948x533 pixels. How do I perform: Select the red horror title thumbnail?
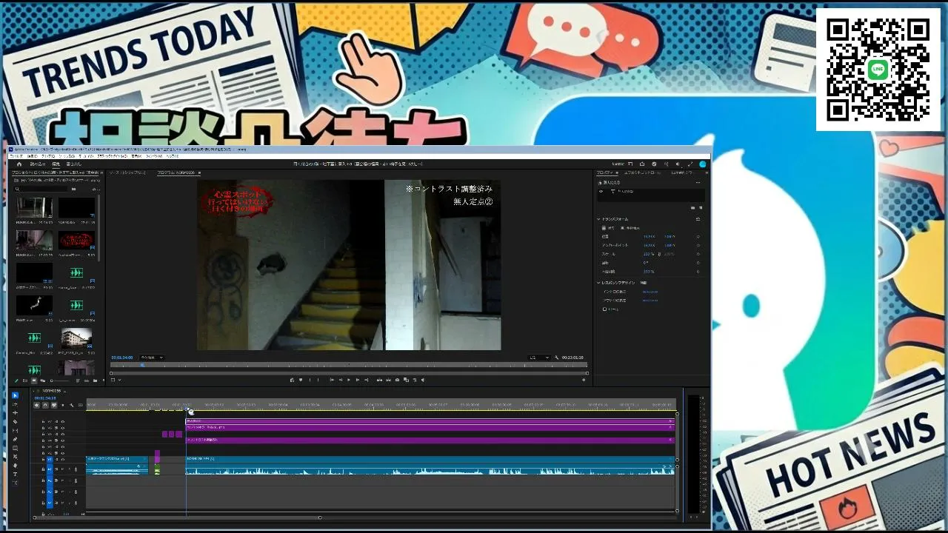76,240
